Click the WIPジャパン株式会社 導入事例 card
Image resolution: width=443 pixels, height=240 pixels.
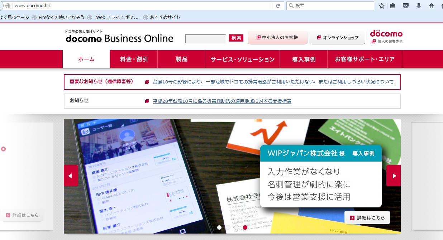[x=321, y=176]
